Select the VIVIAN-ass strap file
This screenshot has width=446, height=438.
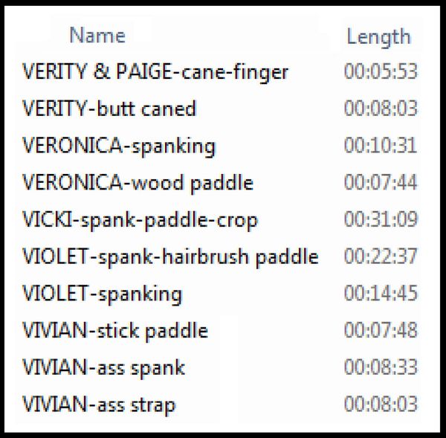point(99,405)
